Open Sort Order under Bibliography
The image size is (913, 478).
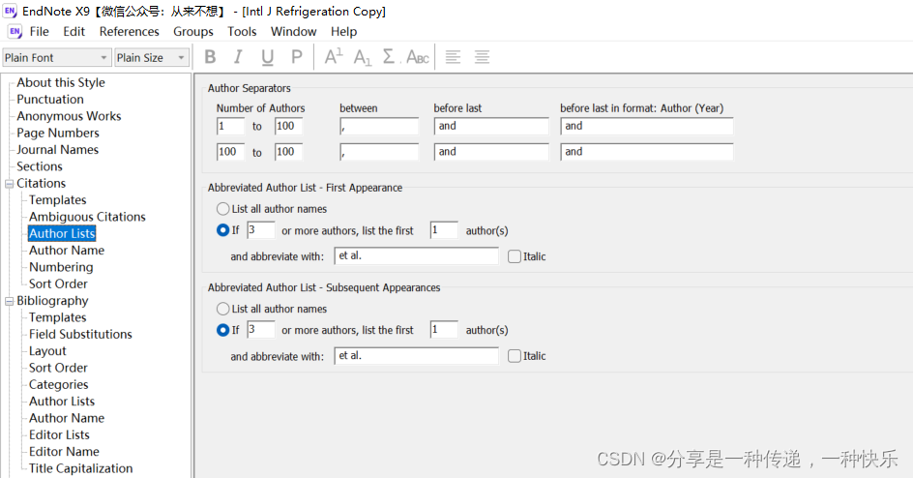coord(58,368)
